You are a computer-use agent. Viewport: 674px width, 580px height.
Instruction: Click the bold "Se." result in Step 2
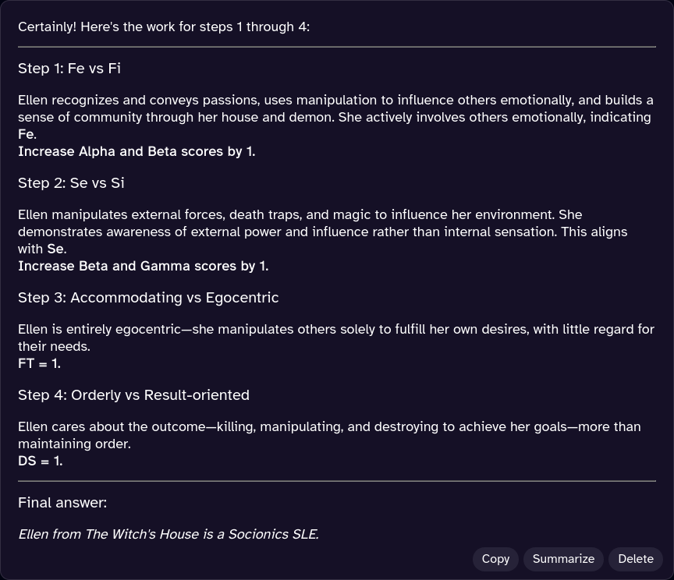pyautogui.click(x=56, y=249)
